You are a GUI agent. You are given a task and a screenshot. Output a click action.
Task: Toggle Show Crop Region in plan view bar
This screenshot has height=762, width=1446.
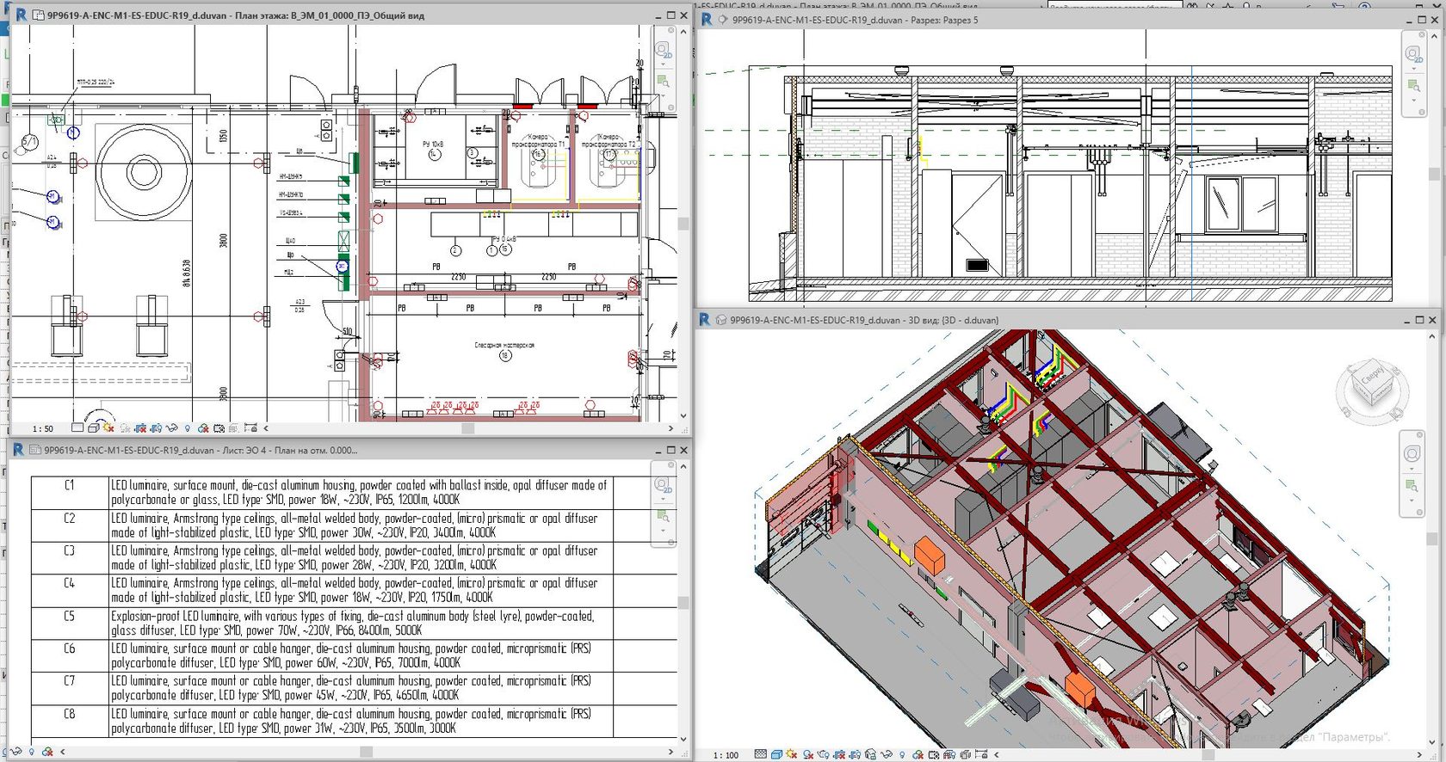tap(156, 427)
